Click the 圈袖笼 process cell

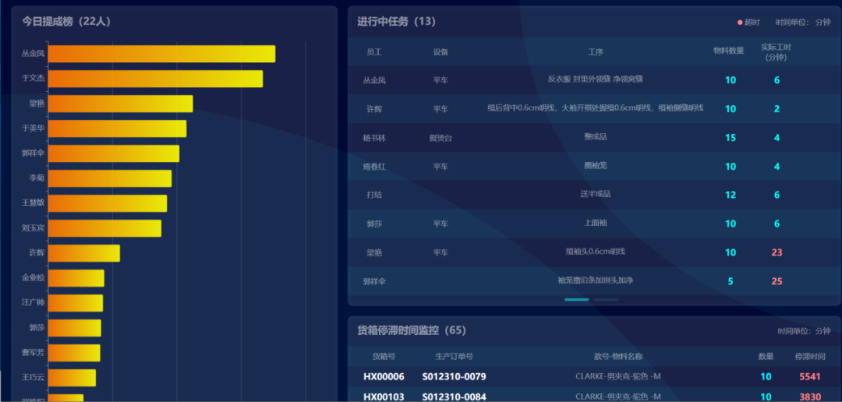click(x=596, y=165)
